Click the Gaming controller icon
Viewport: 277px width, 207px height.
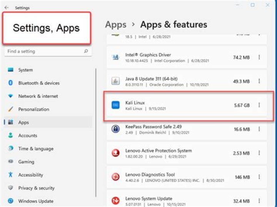coord(11,161)
